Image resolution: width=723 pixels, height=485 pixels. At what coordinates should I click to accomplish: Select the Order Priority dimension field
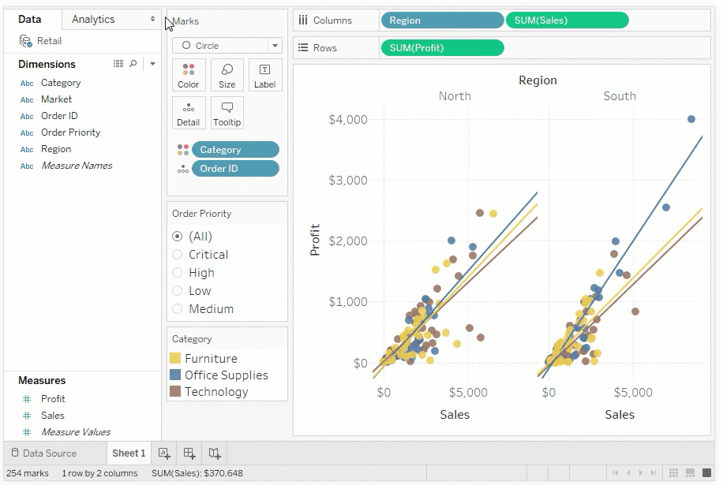(70, 132)
